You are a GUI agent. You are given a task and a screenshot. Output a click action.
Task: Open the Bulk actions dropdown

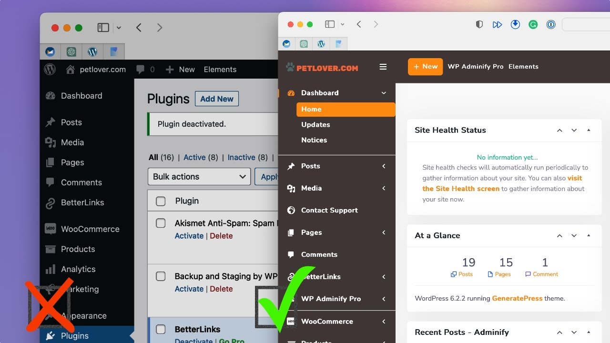[x=199, y=176]
